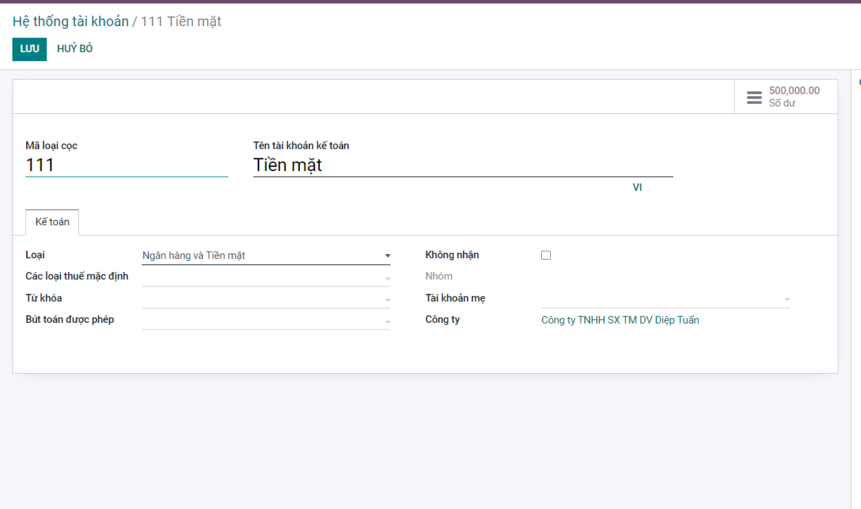Click the VI translation language button
Screen dimensions: 861x509
click(637, 188)
